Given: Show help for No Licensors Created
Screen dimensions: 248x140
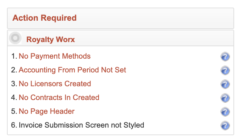Looking at the screenshot, I should click(x=225, y=84).
